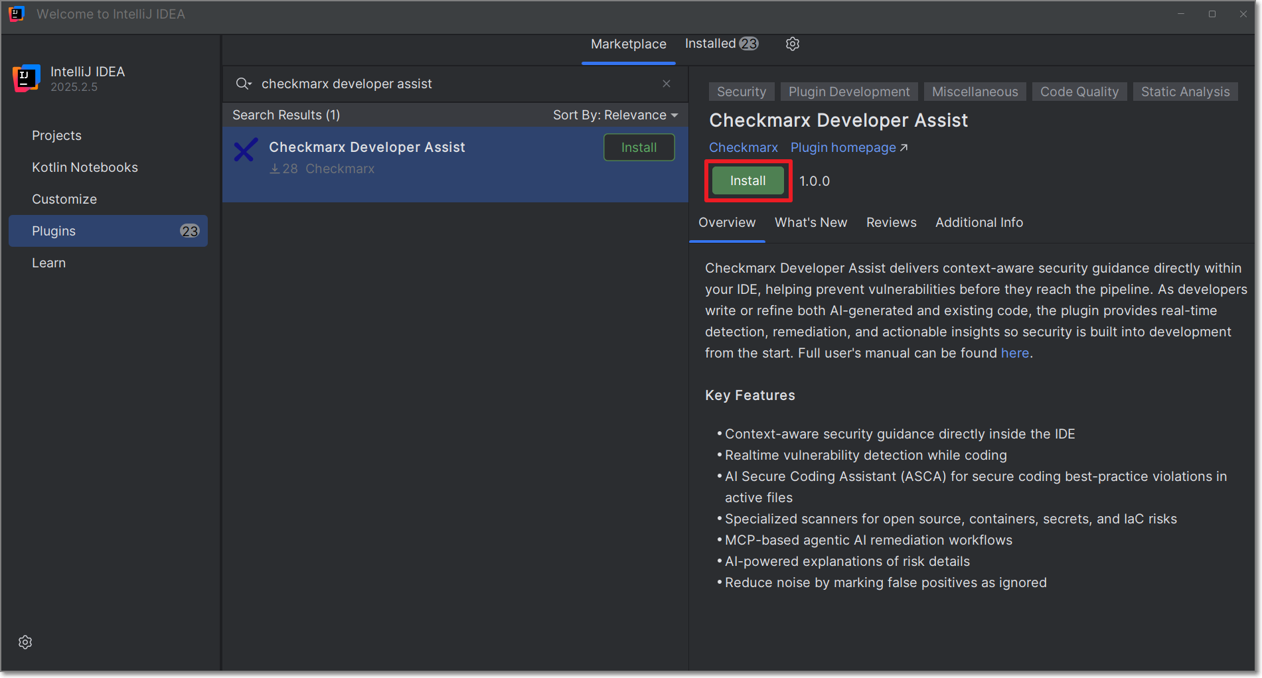Viewport: 1262px width, 678px height.
Task: Switch to the Marketplace tab
Action: pos(628,44)
